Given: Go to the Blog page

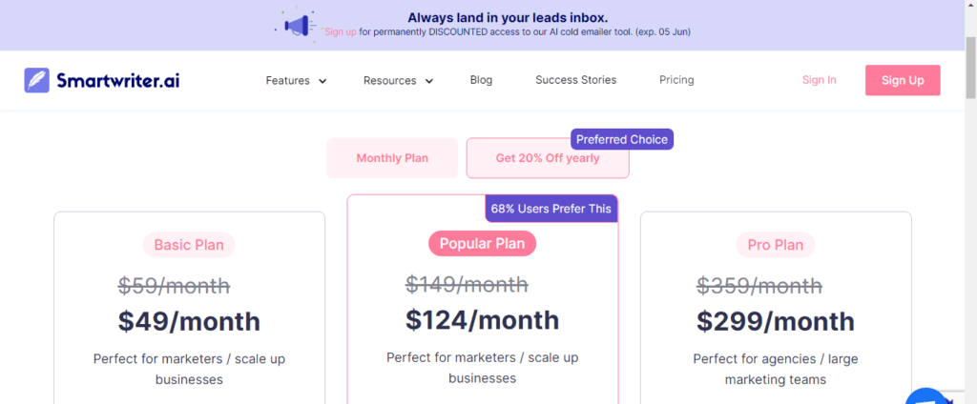Looking at the screenshot, I should (x=481, y=80).
